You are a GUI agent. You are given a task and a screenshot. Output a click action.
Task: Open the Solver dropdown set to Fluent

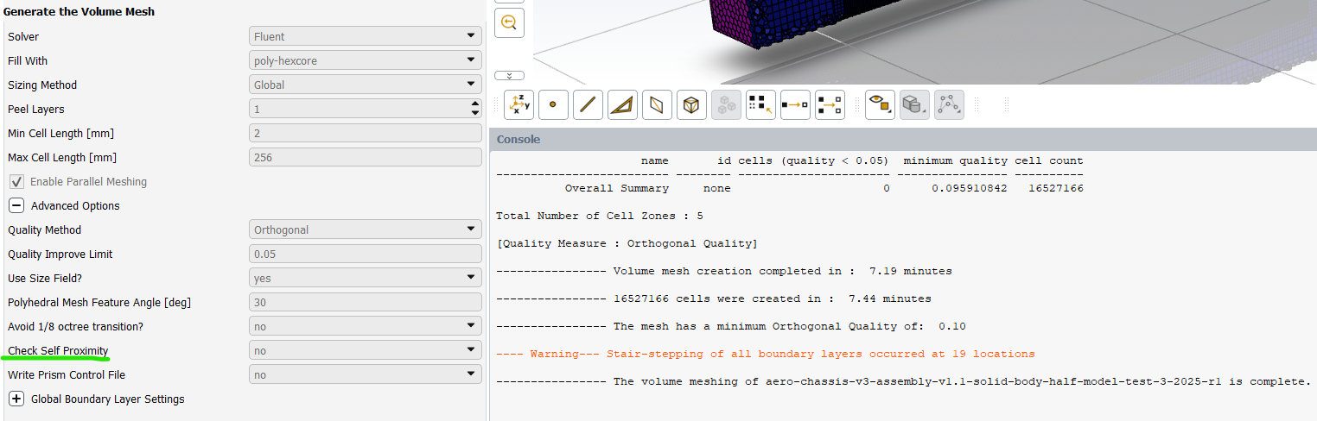click(365, 36)
